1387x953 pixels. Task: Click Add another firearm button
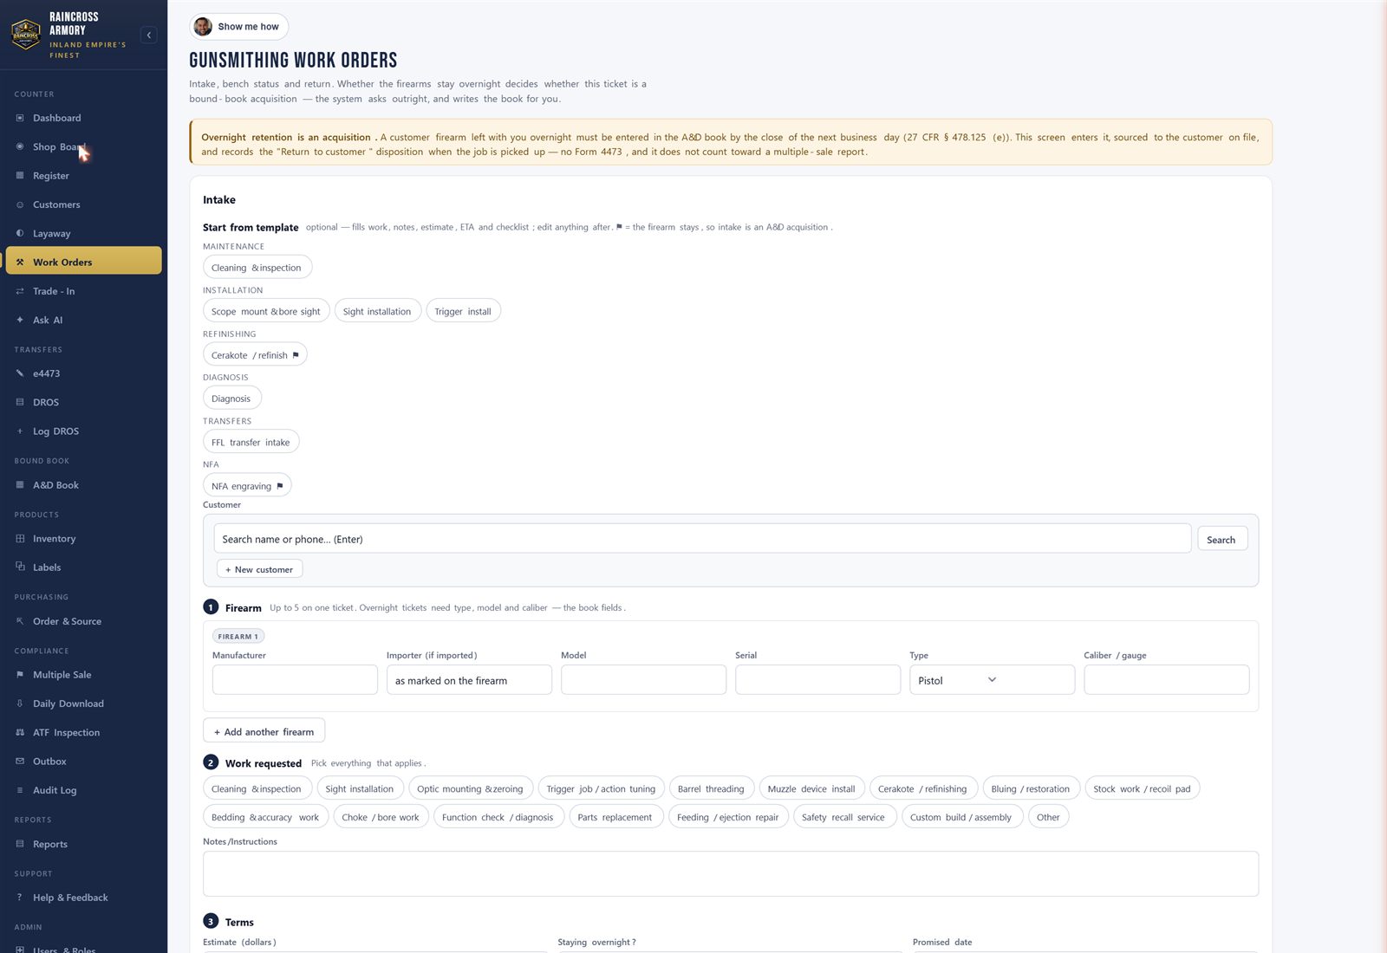(x=264, y=731)
